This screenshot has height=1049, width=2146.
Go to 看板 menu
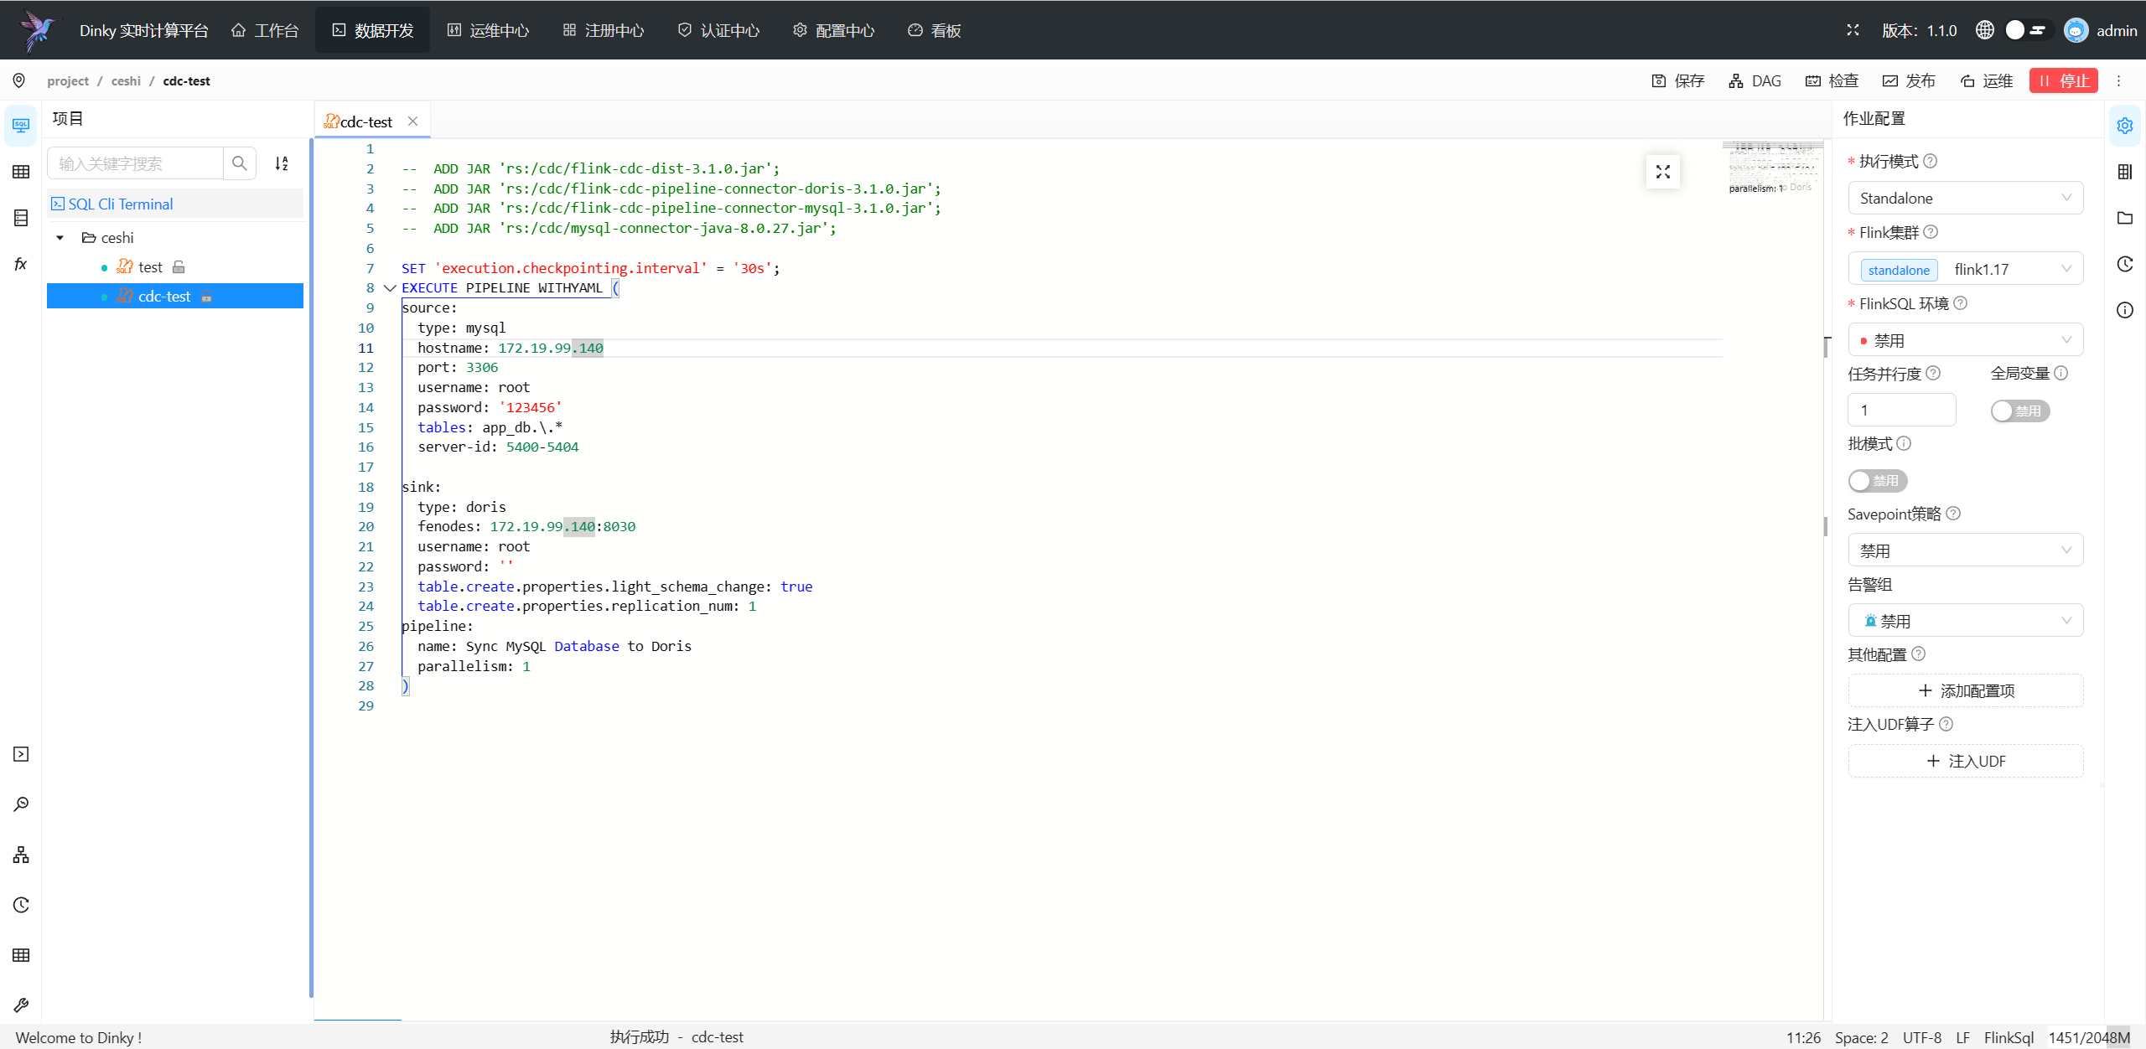tap(935, 30)
